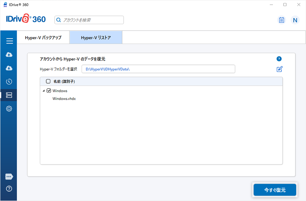Click the 今すぐ復元 button
The width and height of the screenshot is (306, 201).
[x=275, y=190]
